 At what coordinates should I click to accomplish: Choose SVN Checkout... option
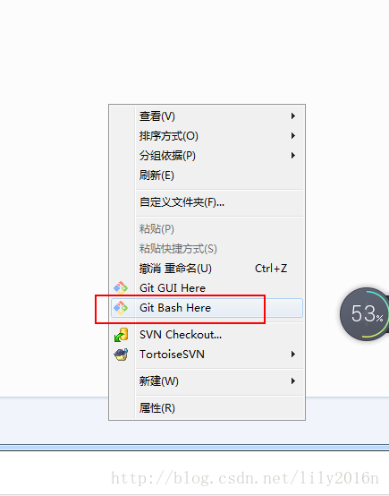pos(207,334)
